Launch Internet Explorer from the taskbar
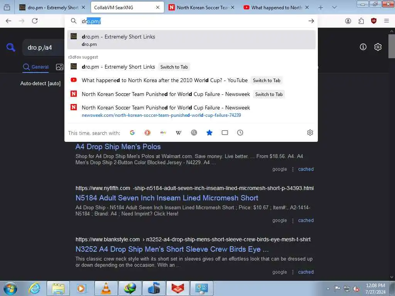 [34, 288]
